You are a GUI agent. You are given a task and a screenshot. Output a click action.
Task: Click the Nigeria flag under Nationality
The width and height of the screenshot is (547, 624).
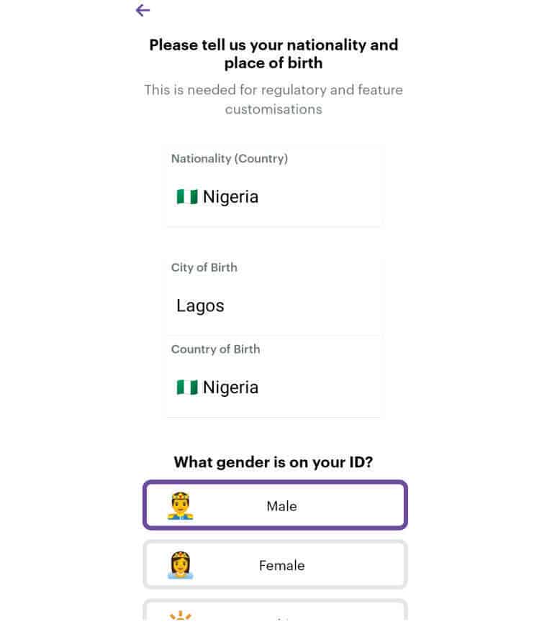click(187, 197)
